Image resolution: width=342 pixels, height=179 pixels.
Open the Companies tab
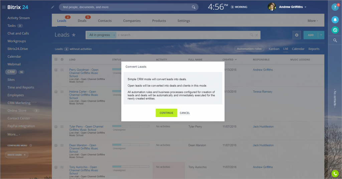132,21
